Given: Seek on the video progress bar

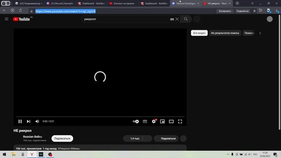Looking at the screenshot, I should pos(100,117).
